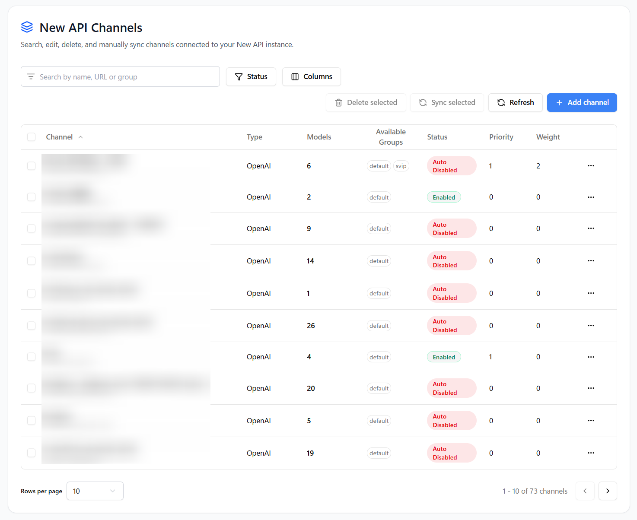Toggle sort order via the Channel column chevron
The width and height of the screenshot is (637, 520).
80,136
